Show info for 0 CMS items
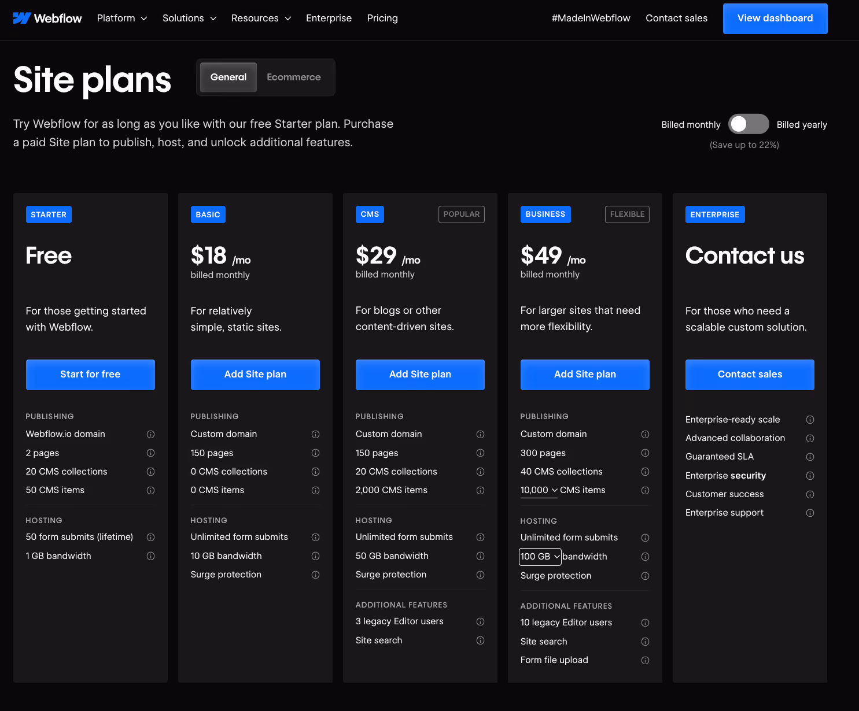This screenshot has width=859, height=711. [315, 490]
